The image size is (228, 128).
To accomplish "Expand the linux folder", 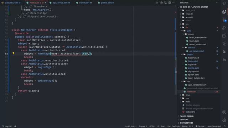I will [x=188, y=95].
